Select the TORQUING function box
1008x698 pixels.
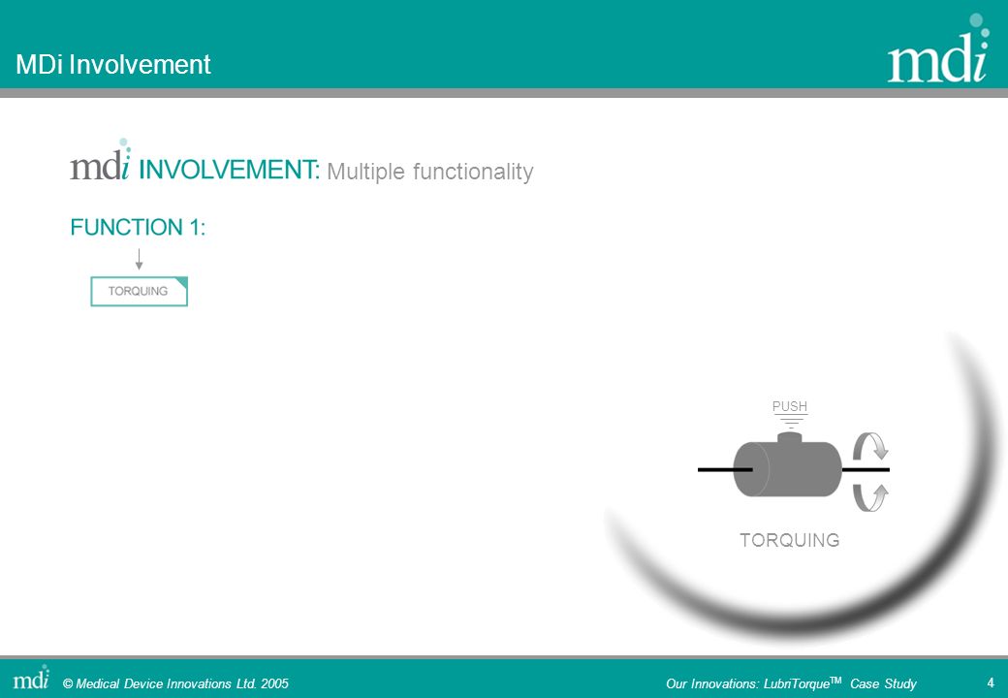coord(139,291)
